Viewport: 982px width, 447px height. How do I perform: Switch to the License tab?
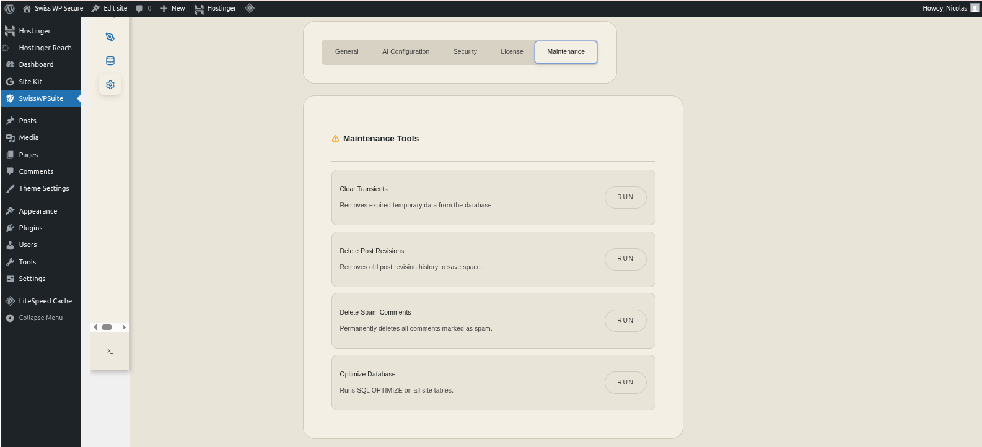(512, 52)
